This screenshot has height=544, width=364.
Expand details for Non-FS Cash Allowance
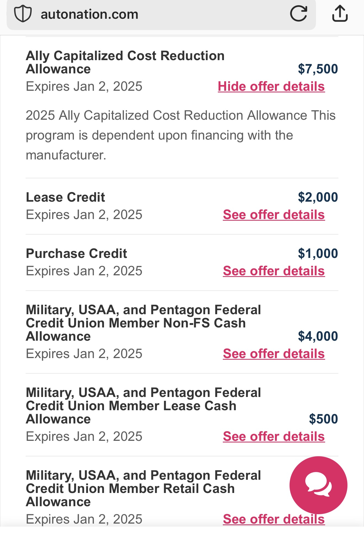(274, 354)
